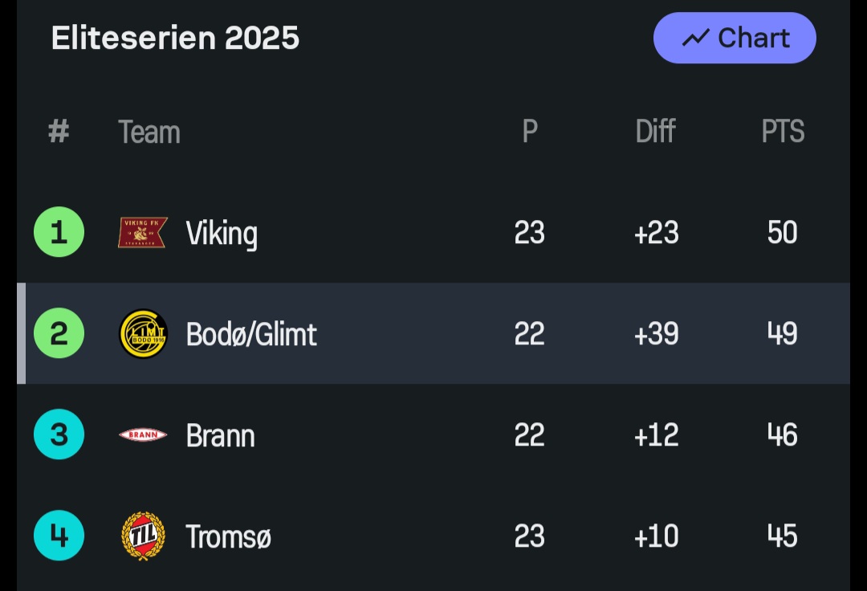867x591 pixels.
Task: Select the teal position 4 badge
Action: click(x=59, y=536)
